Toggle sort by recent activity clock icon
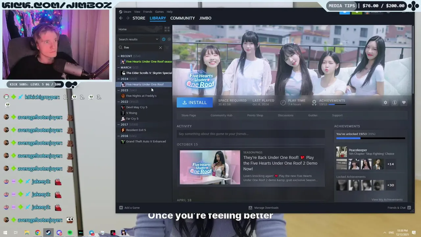The height and width of the screenshot is (237, 421). [x=163, y=39]
